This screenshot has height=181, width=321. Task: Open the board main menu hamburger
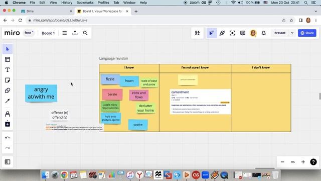tap(65, 33)
